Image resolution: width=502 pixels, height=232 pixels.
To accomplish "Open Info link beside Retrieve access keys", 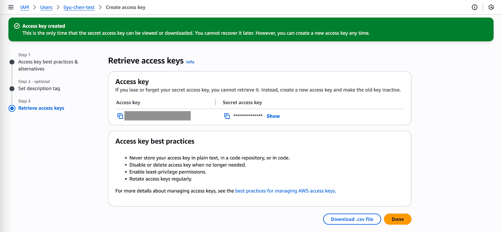I will point(190,62).
